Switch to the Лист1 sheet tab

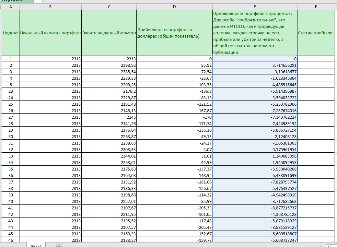(36, 245)
